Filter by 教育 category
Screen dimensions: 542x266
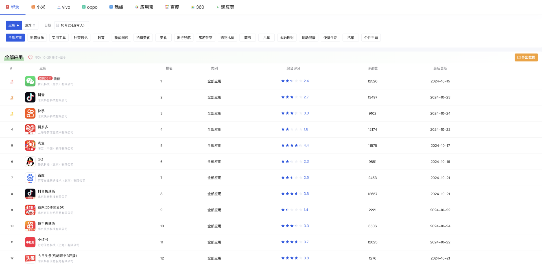101,38
